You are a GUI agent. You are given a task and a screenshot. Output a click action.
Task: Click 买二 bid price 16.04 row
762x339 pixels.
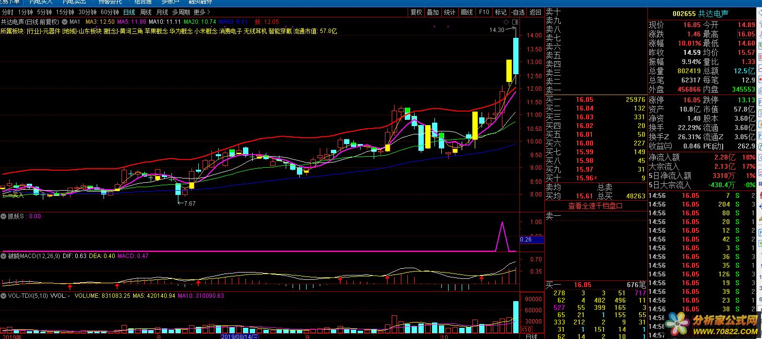(x=595, y=108)
